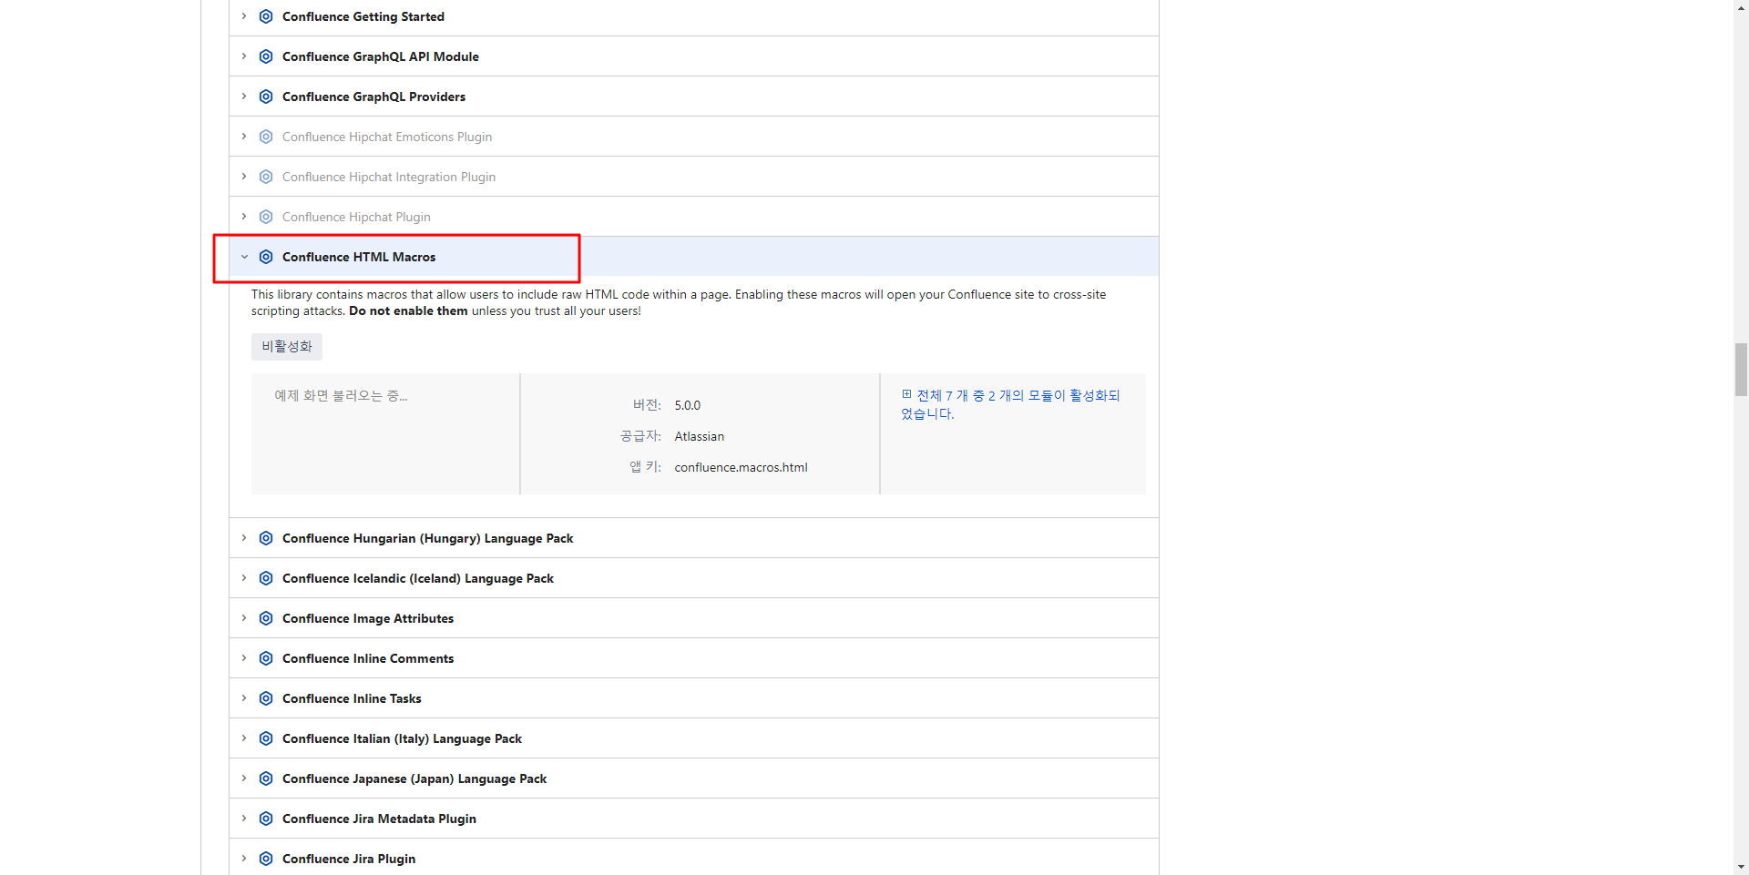Click the scrollbar up arrow
The height and width of the screenshot is (875, 1749).
(x=1741, y=6)
